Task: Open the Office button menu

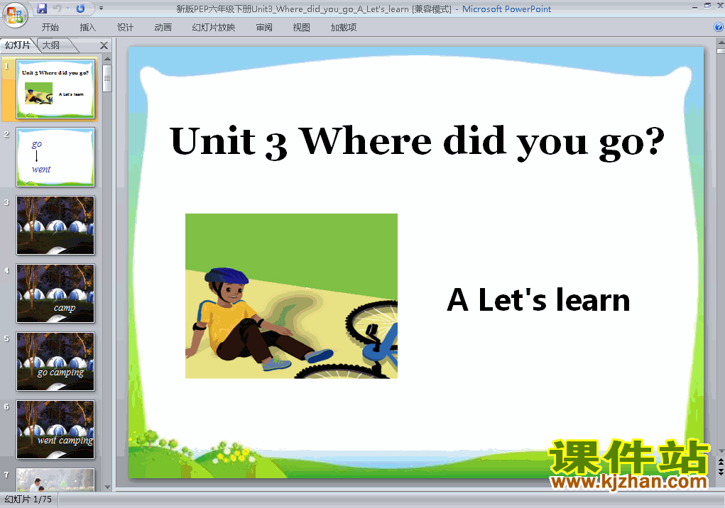Action: [x=15, y=15]
